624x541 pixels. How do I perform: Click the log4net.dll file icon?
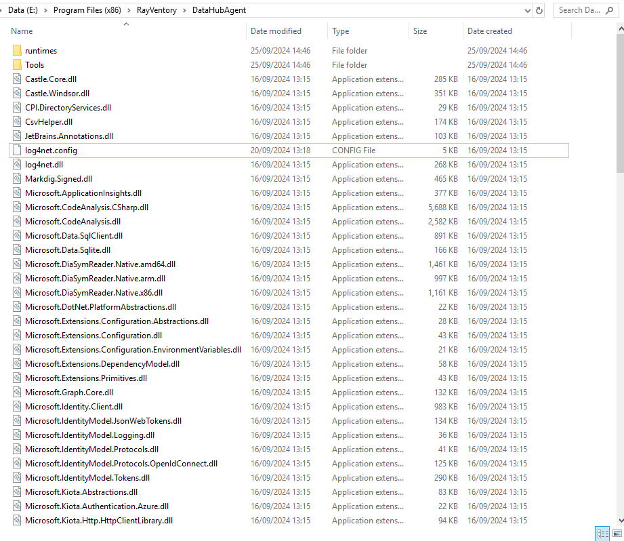(17, 165)
